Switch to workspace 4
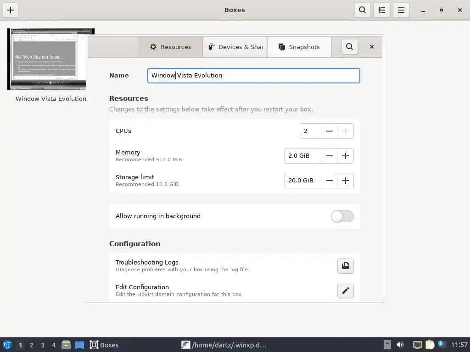 click(x=54, y=345)
